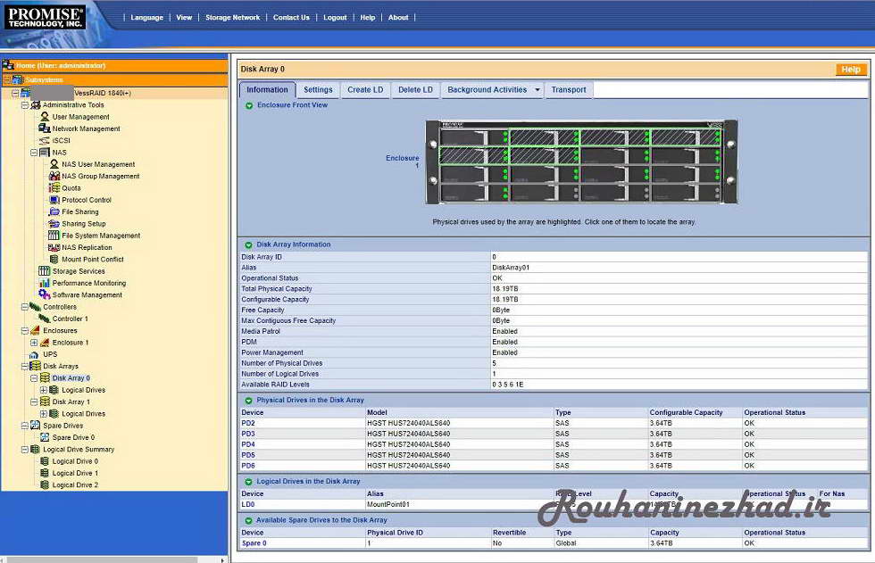Switch to the Settings tab

318,90
